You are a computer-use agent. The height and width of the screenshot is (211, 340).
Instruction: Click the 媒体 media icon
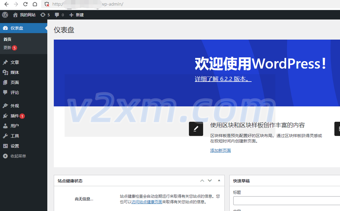pos(5,72)
